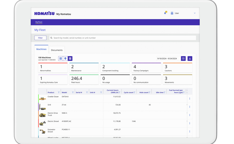Switch to the Documents tab

[x=57, y=50]
